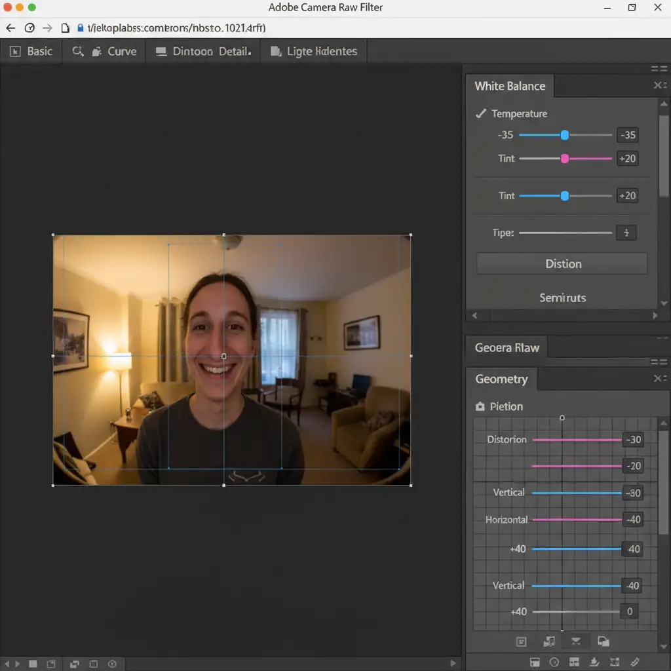The image size is (671, 671).
Task: Click the stop square icon in bottom-left bar
Action: (x=32, y=663)
